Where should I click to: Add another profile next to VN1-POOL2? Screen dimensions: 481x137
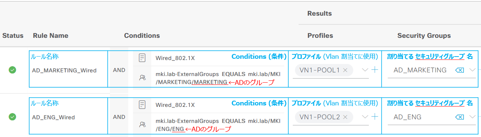click(375, 117)
